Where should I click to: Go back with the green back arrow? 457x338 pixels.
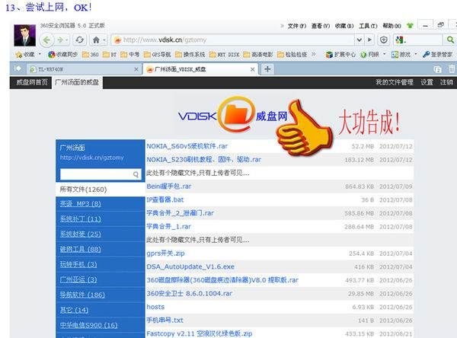click(47, 40)
